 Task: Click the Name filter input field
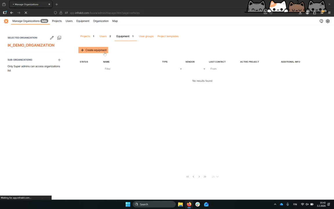click(131, 69)
